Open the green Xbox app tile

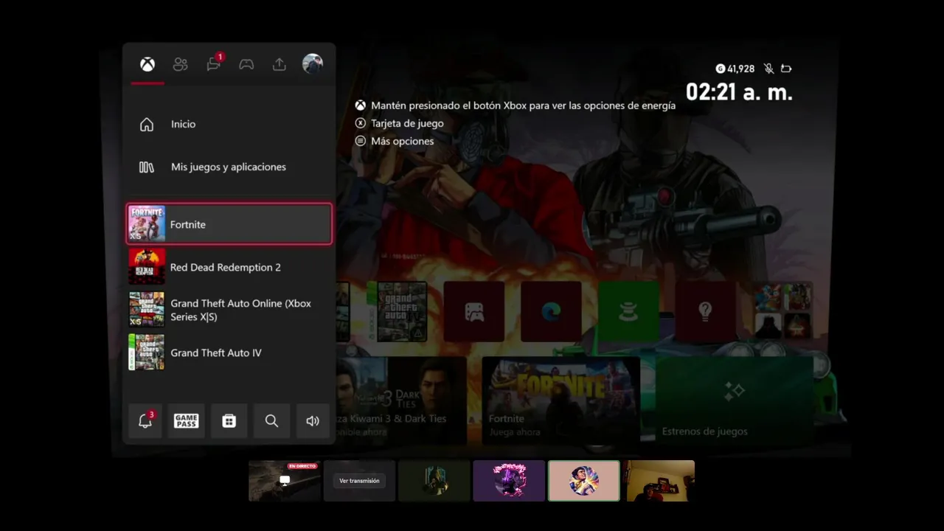point(628,311)
